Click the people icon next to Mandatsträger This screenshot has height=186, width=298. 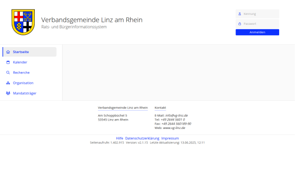(x=8, y=93)
